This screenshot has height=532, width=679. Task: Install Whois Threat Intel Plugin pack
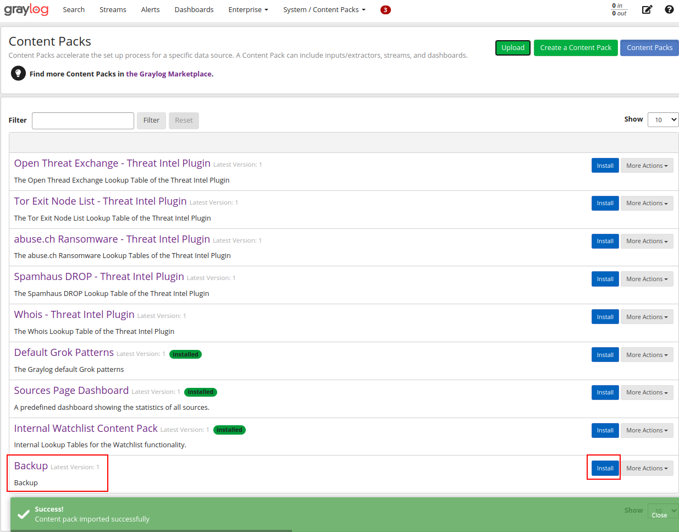(x=605, y=317)
